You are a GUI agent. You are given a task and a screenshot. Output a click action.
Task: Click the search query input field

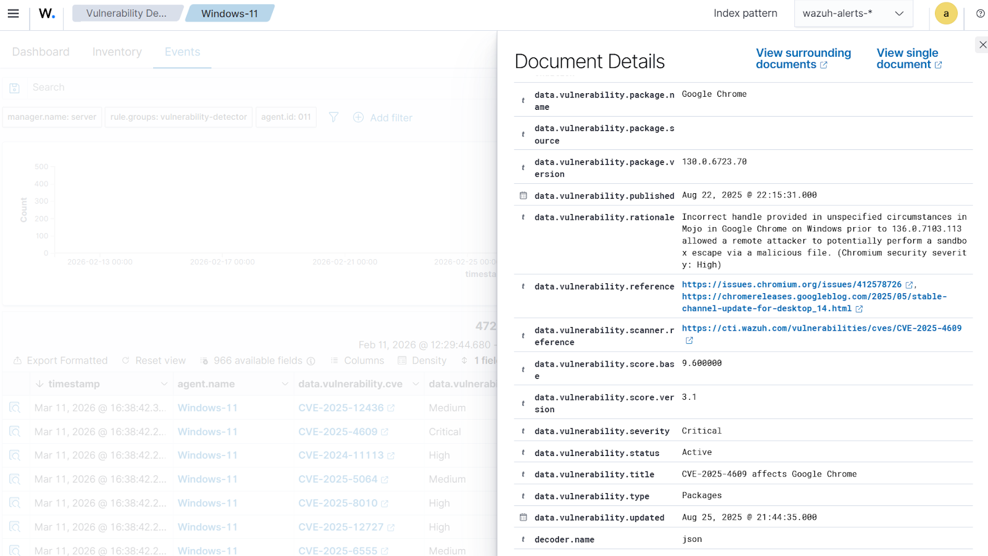pyautogui.click(x=247, y=88)
